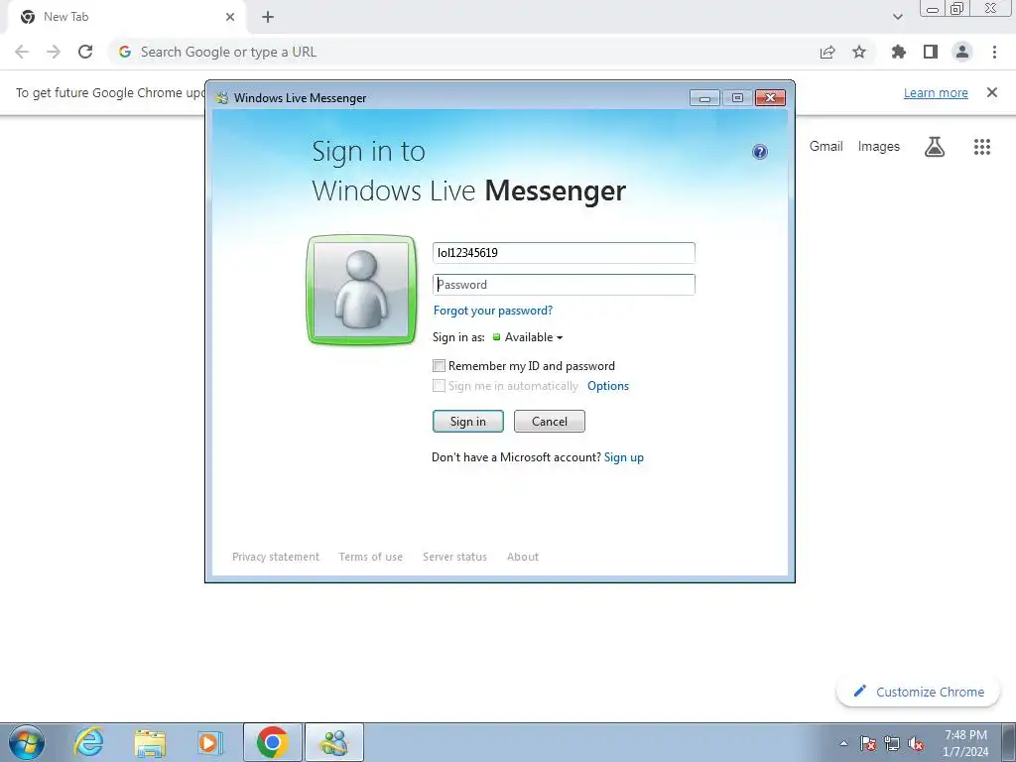This screenshot has height=762, width=1016.
Task: Click the Cancel button
Action: [550, 421]
